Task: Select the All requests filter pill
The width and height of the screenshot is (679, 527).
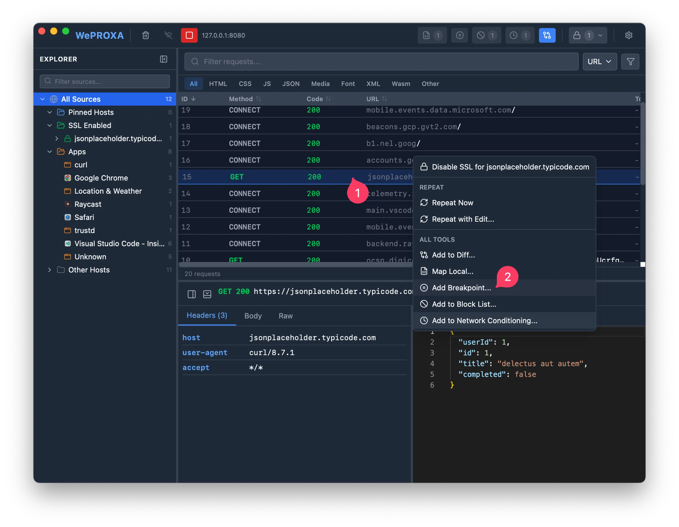Action: (x=193, y=84)
